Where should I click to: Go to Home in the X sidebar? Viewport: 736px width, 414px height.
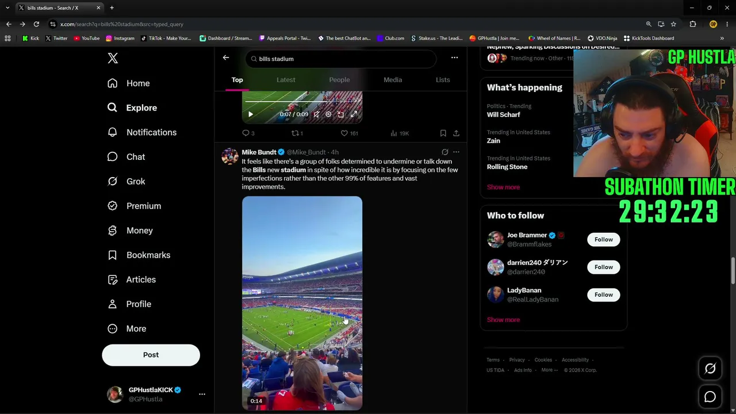click(x=129, y=83)
